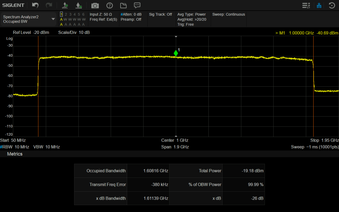Toggle the Sig Track: Off setting
The width and height of the screenshot is (339, 212).
point(160,14)
